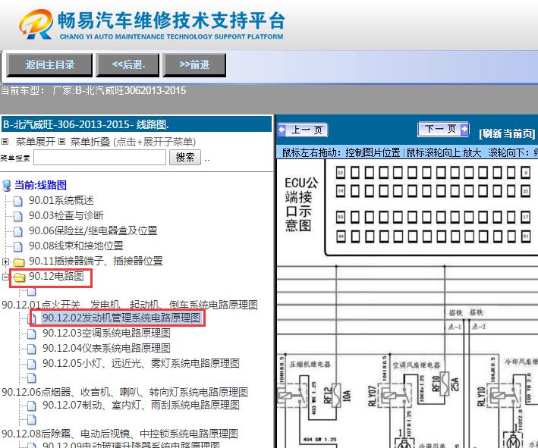Click the 返回主目录 button
This screenshot has width=538, height=448.
[49, 64]
